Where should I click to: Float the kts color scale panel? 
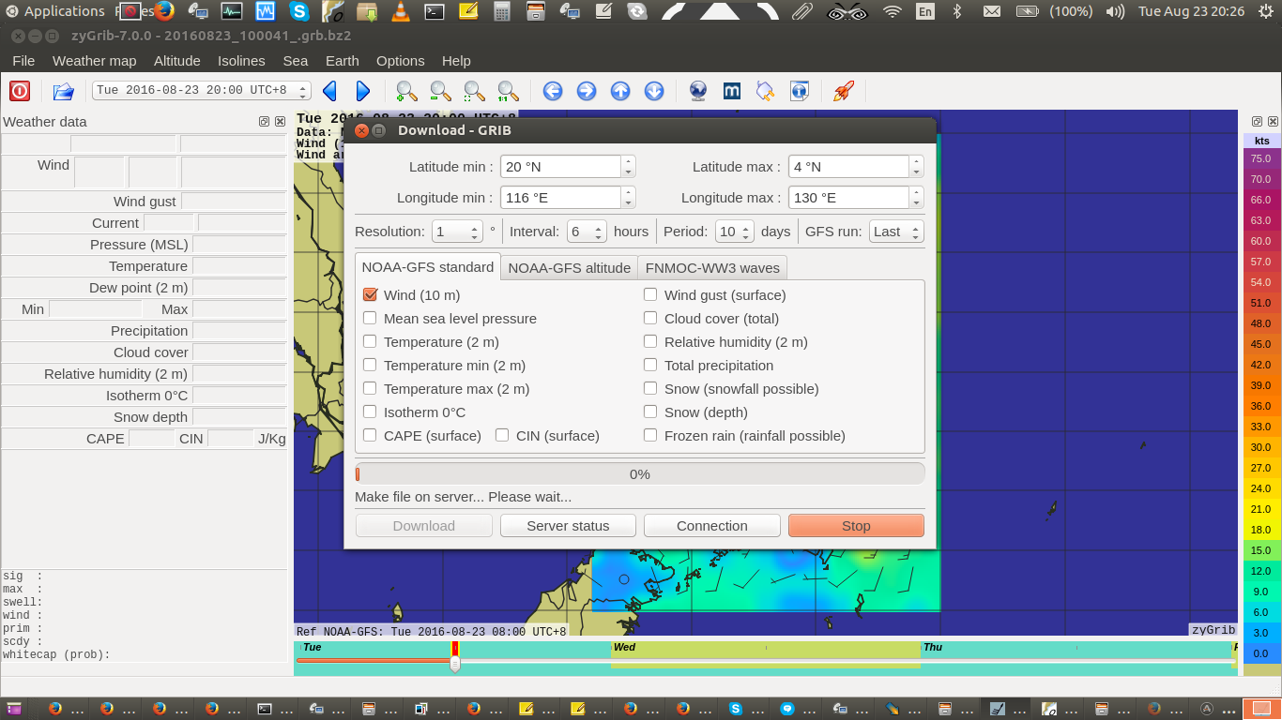[1258, 122]
